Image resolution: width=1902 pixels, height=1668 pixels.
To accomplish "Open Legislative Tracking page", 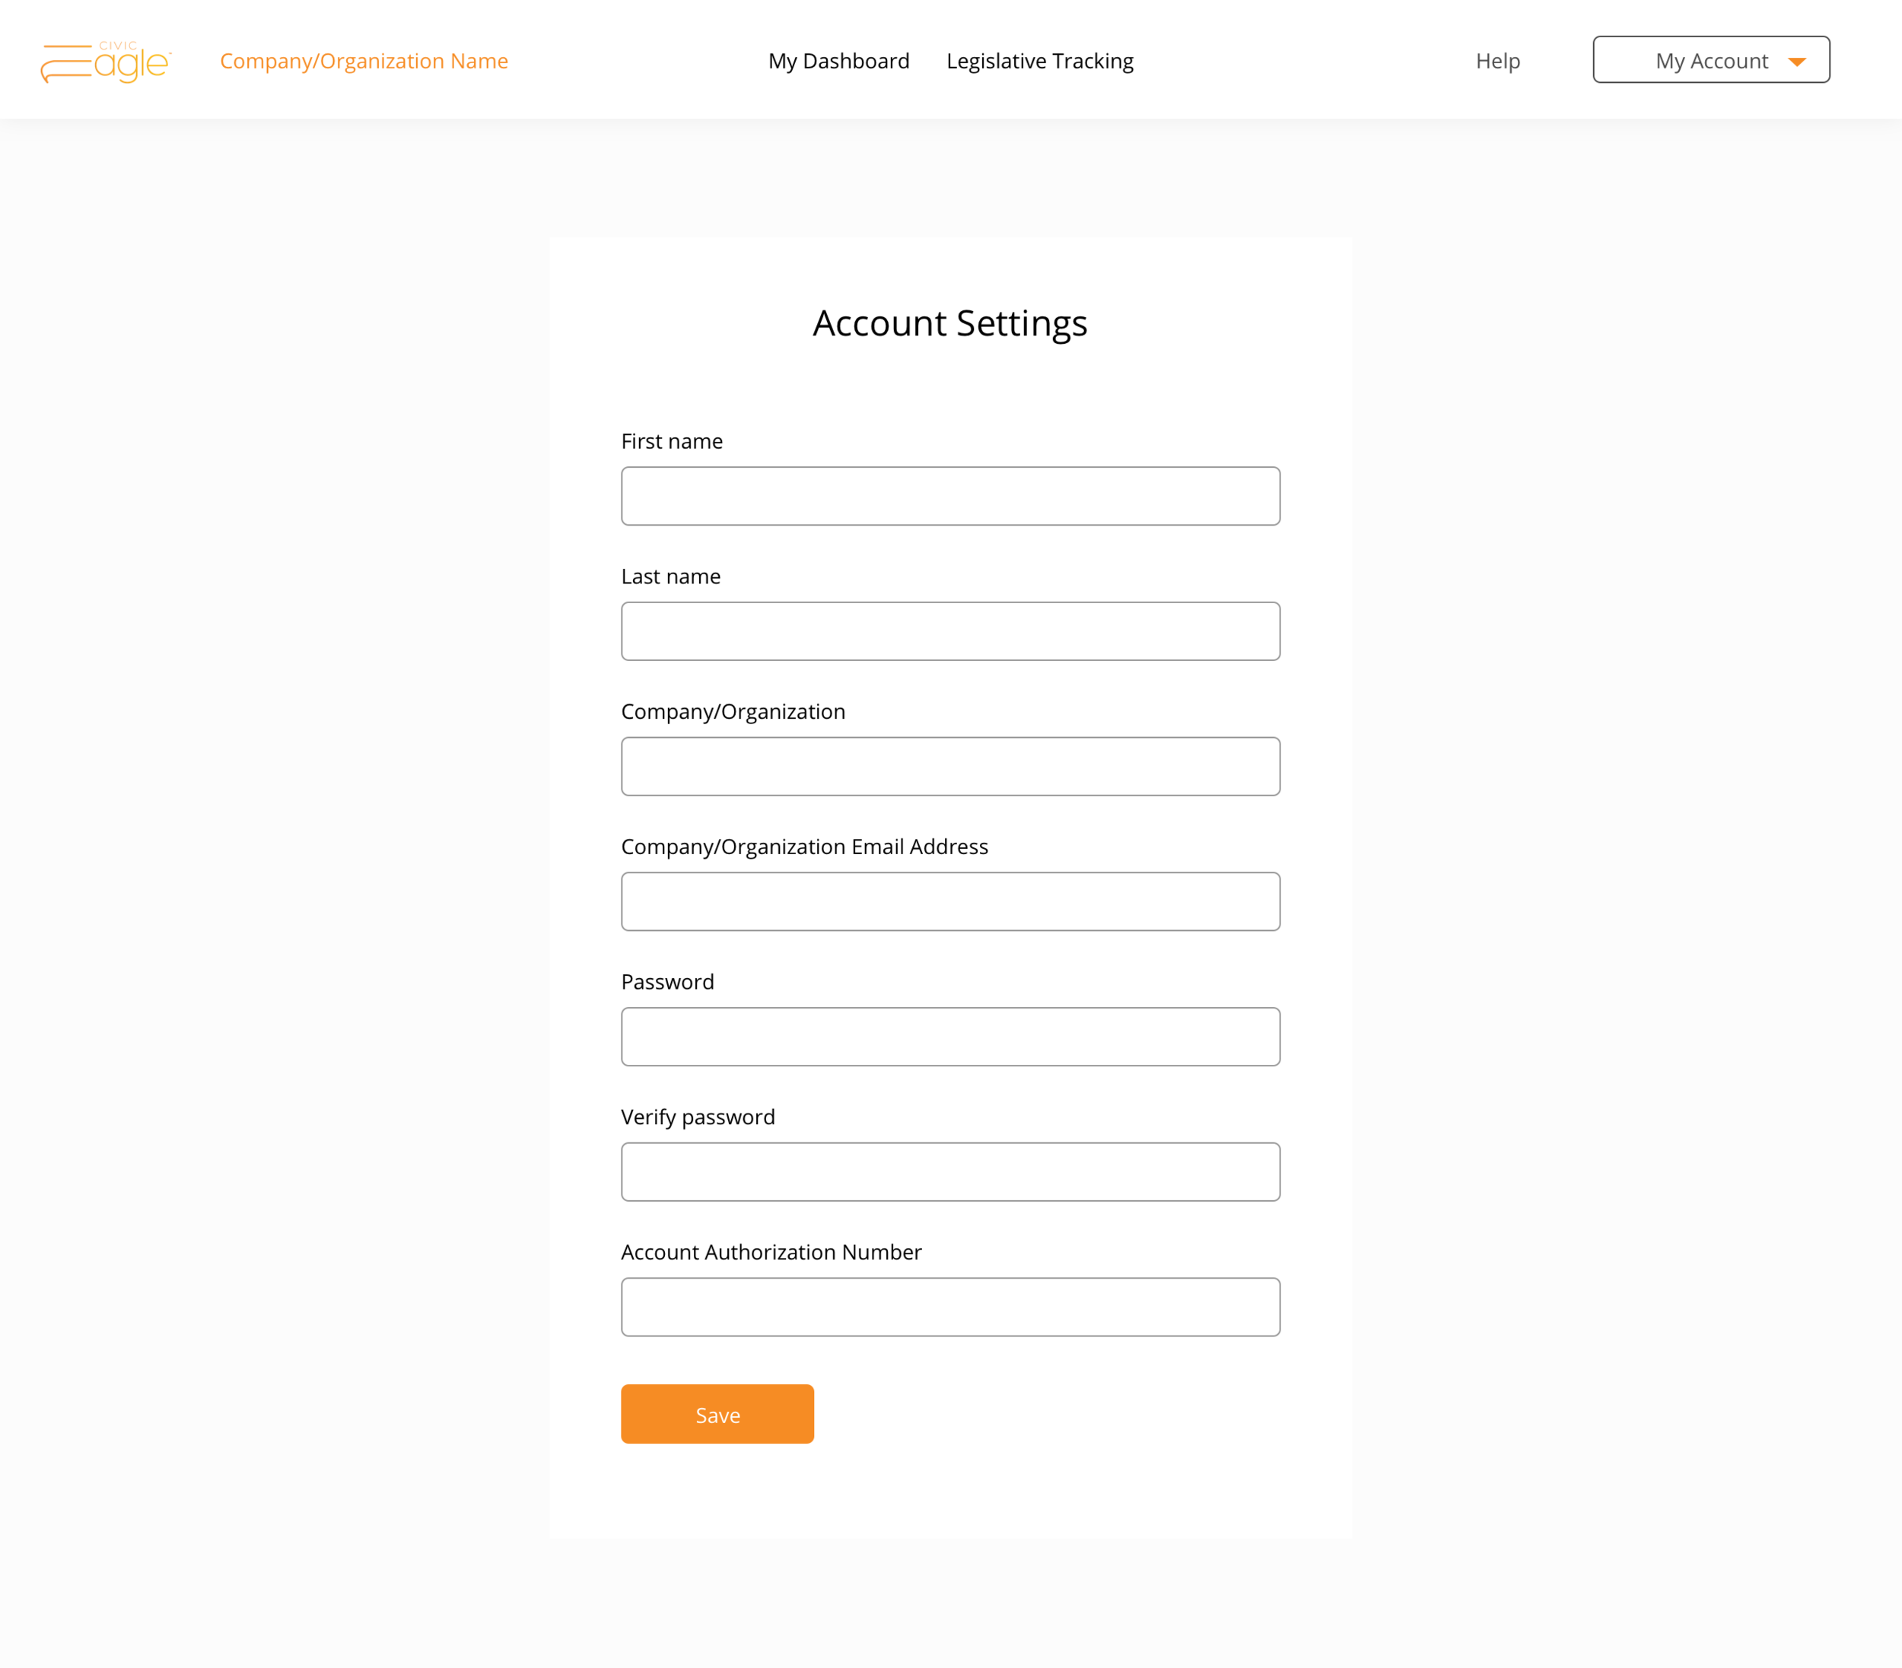I will click(1039, 62).
